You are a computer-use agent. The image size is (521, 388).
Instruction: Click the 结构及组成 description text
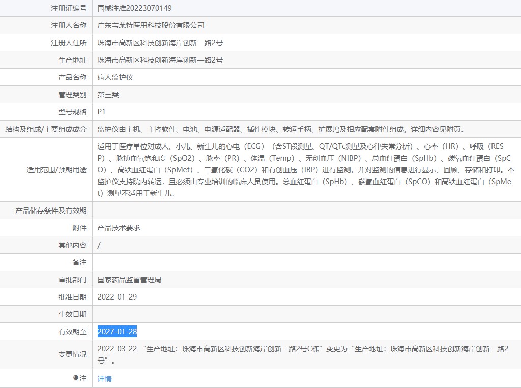(x=281, y=129)
